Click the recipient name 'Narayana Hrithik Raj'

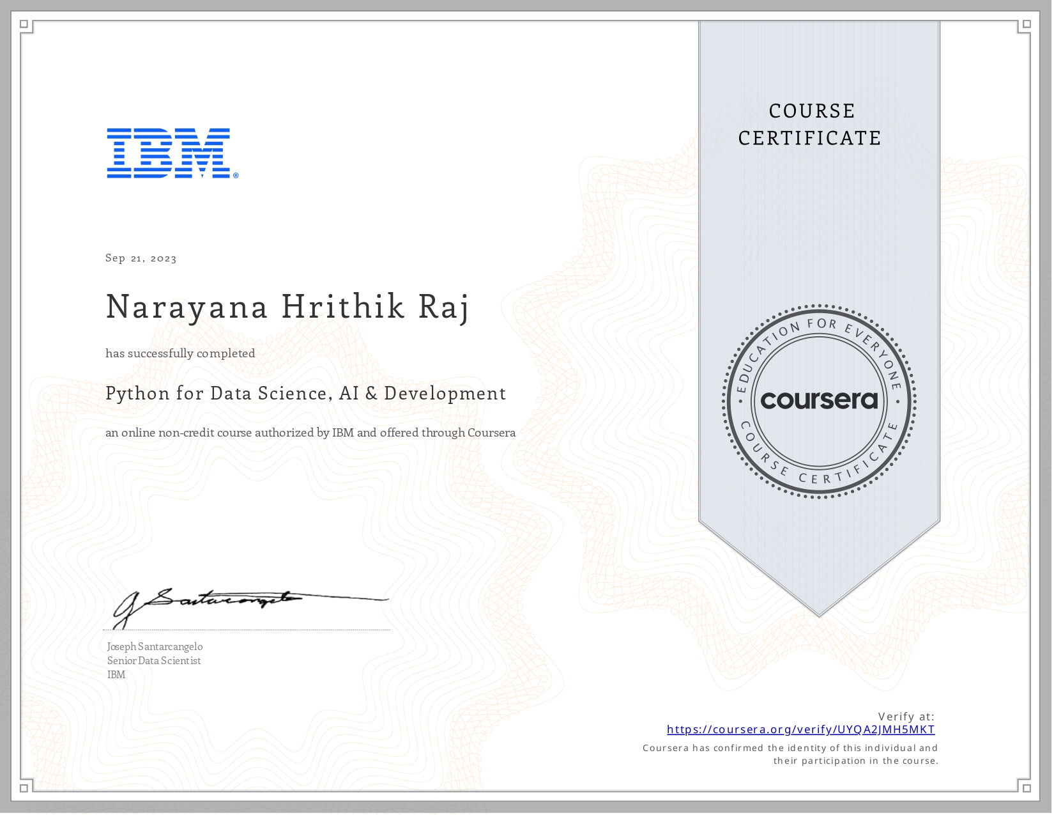pyautogui.click(x=287, y=308)
